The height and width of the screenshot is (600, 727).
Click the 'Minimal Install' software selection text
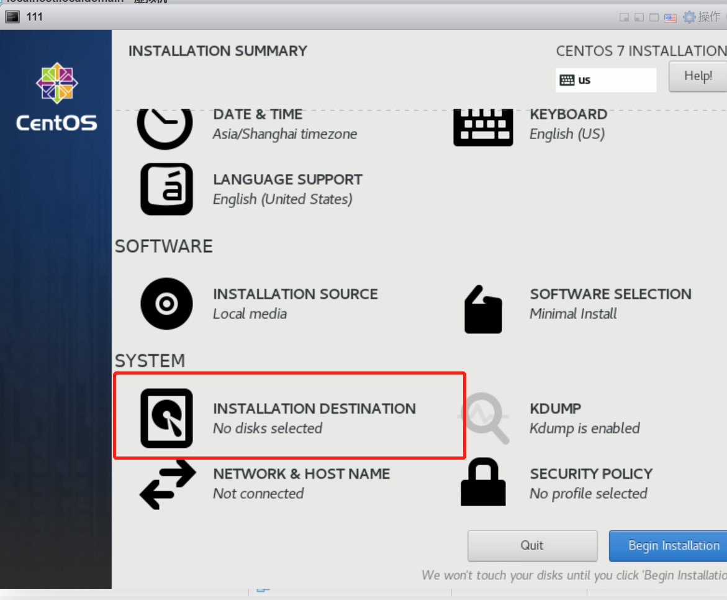(573, 314)
